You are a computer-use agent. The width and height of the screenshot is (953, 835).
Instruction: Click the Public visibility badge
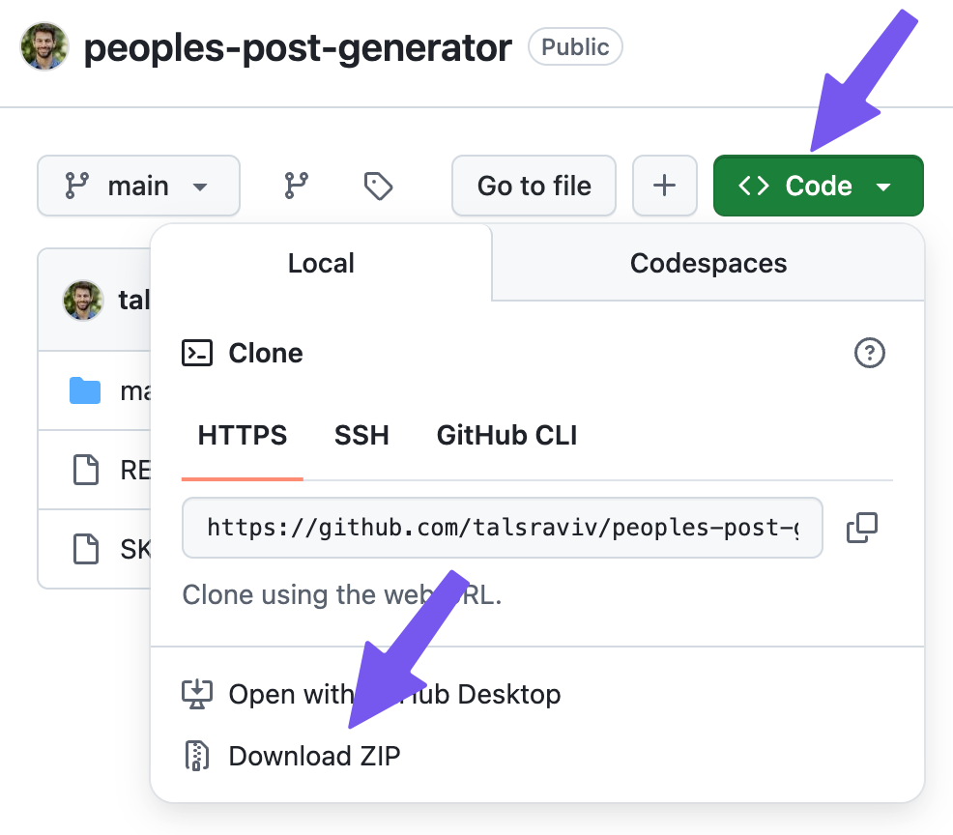[575, 46]
